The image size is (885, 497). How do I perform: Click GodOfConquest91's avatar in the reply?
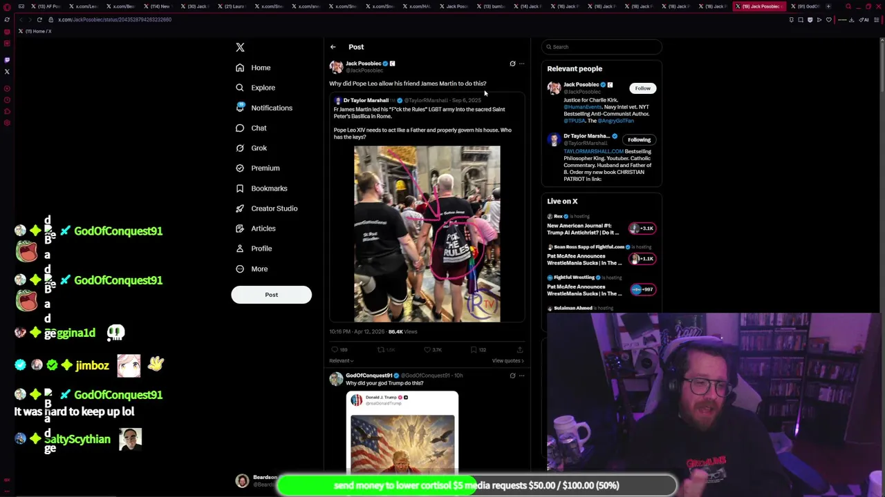336,378
